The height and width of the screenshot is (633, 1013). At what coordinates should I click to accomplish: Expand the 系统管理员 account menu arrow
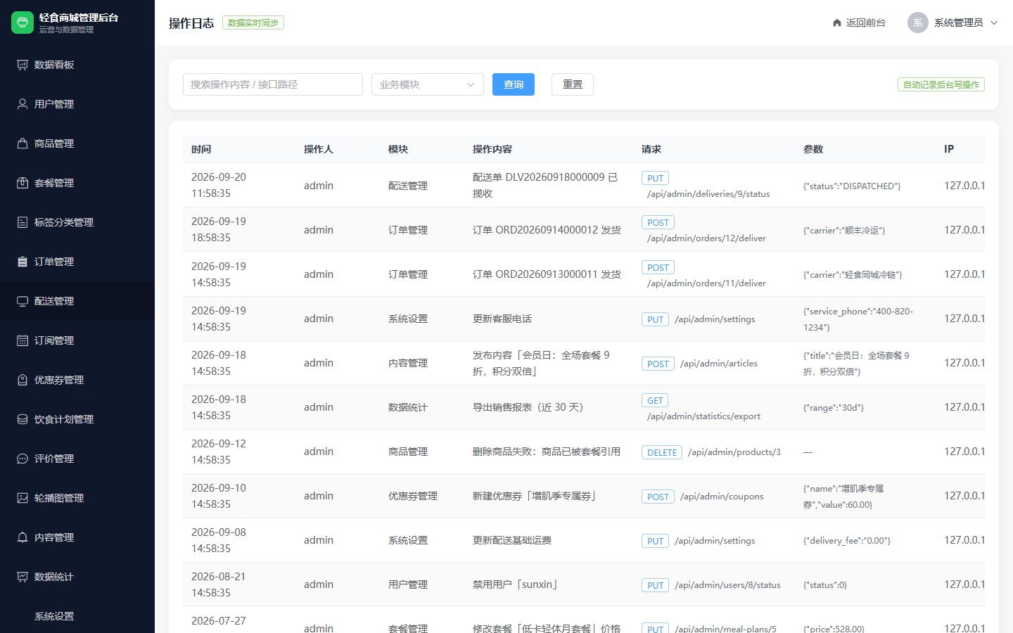click(x=994, y=23)
